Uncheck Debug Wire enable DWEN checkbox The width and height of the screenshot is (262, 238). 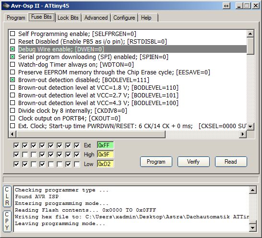point(12,49)
